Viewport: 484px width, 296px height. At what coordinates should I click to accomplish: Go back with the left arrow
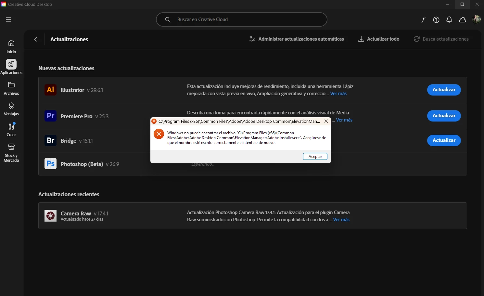pyautogui.click(x=35, y=39)
